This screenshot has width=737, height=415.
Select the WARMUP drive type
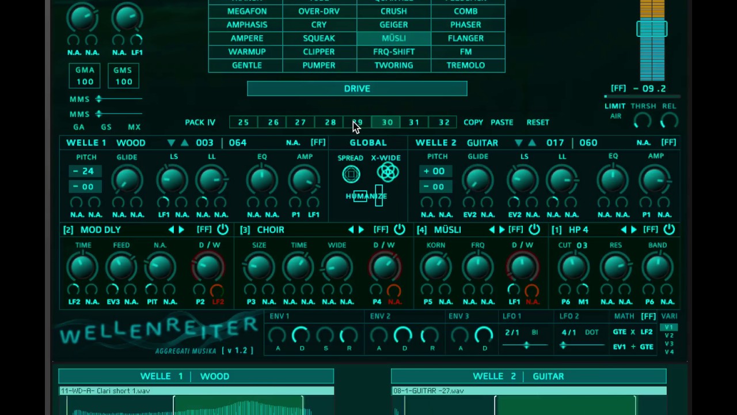[247, 52]
